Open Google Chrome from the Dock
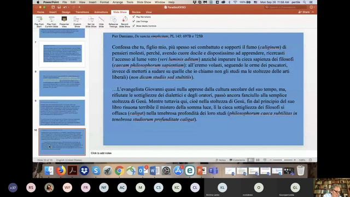The width and height of the screenshot is (350, 197). pyautogui.click(x=119, y=171)
